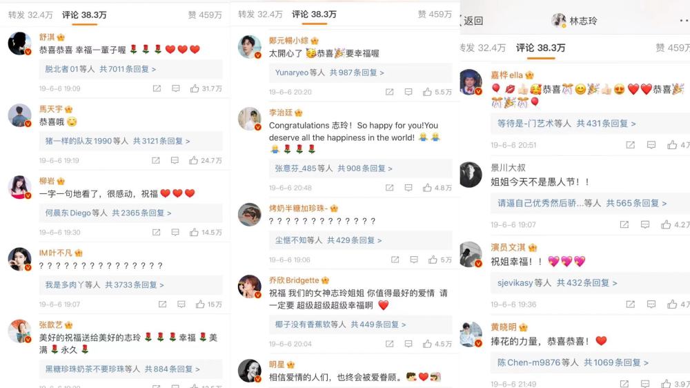Open 黄晓明's profile name link
Image resolution: width=690 pixels, height=388 pixels.
(x=504, y=327)
